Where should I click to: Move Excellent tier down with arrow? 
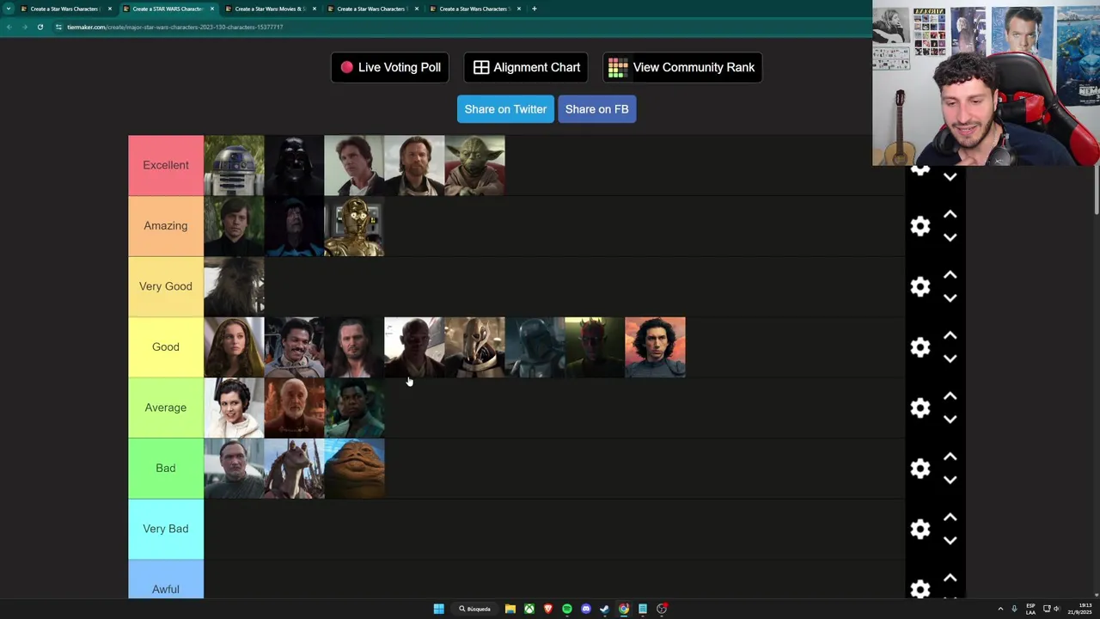[x=950, y=177]
